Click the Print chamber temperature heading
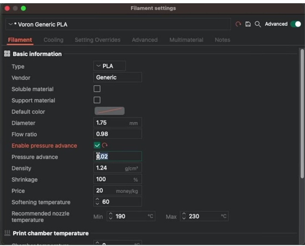 point(50,233)
